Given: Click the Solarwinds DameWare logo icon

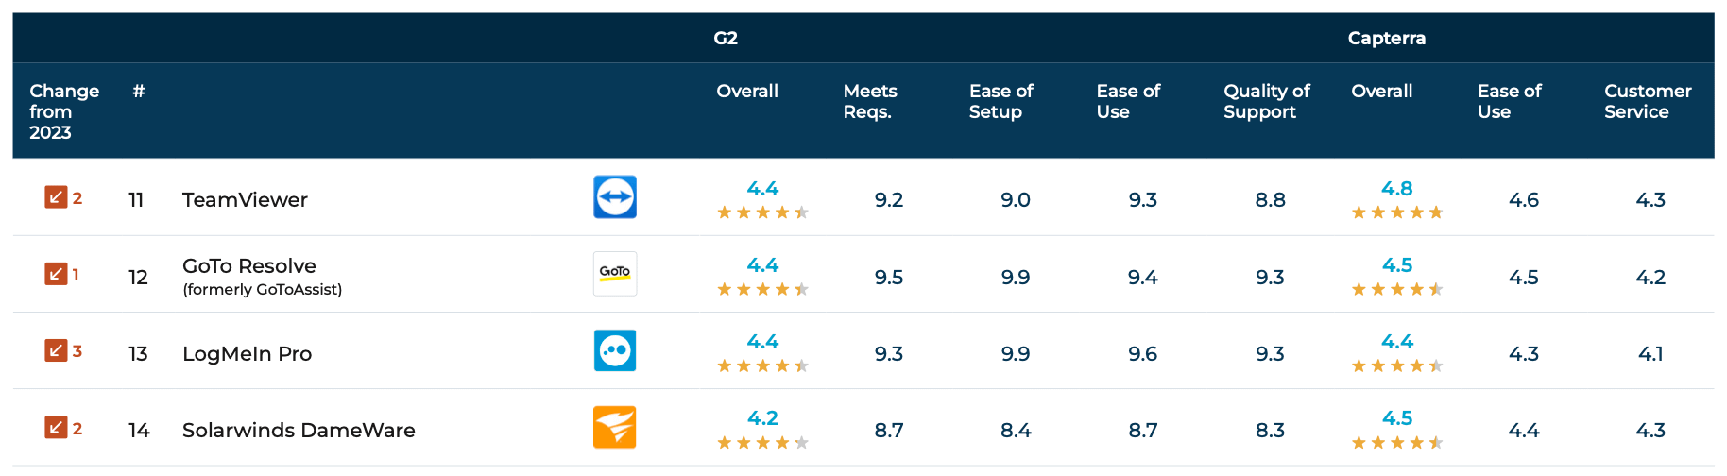Looking at the screenshot, I should tap(615, 427).
